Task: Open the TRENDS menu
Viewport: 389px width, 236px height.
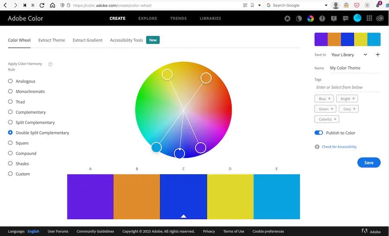Action: (178, 18)
